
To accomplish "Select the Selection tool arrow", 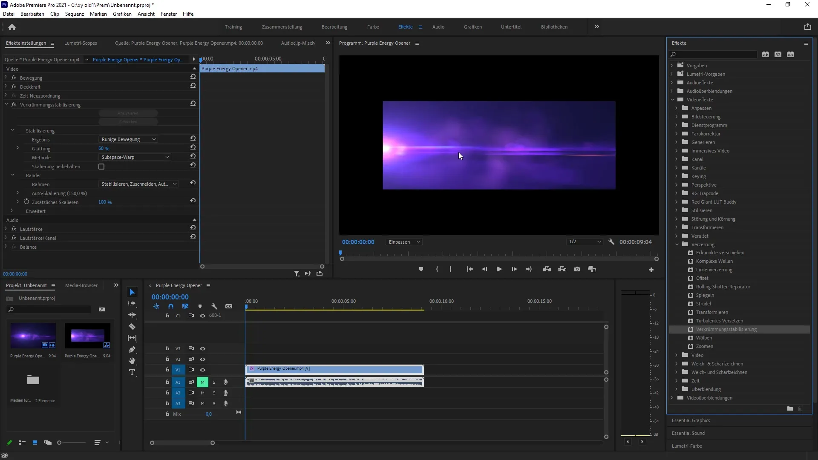I will [132, 292].
